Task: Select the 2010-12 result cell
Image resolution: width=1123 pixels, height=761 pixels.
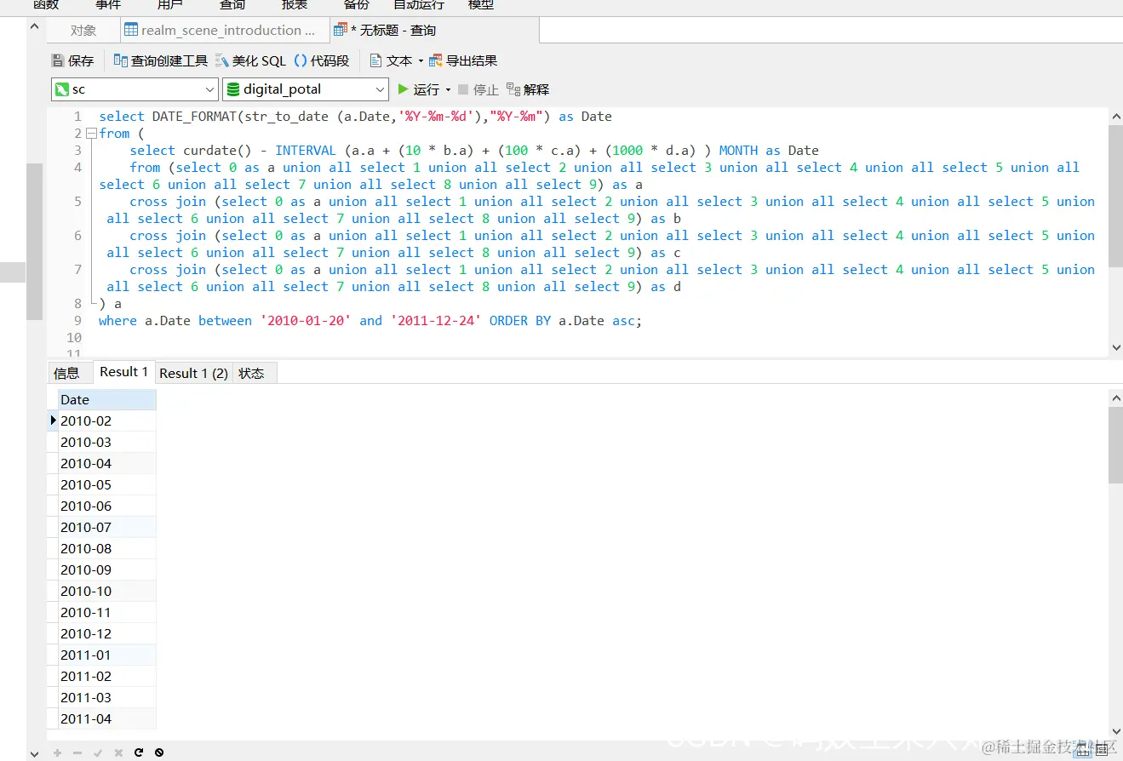Action: tap(106, 633)
